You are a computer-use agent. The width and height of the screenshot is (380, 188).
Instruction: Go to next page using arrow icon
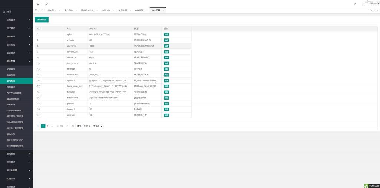[57, 126]
